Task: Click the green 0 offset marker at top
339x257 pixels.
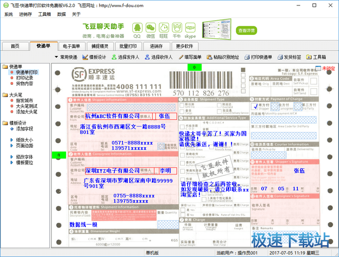Action: [194, 67]
